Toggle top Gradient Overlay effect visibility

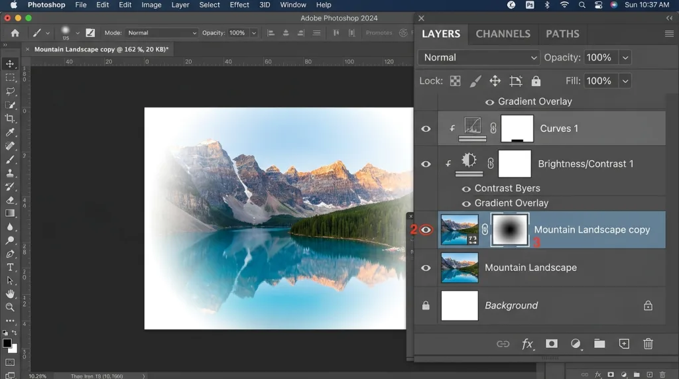pos(489,103)
